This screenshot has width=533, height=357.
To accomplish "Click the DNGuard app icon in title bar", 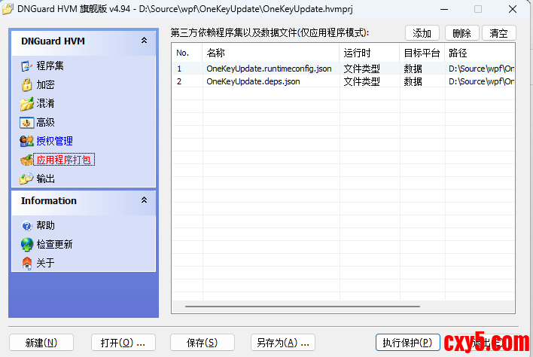I will pyautogui.click(x=8, y=9).
